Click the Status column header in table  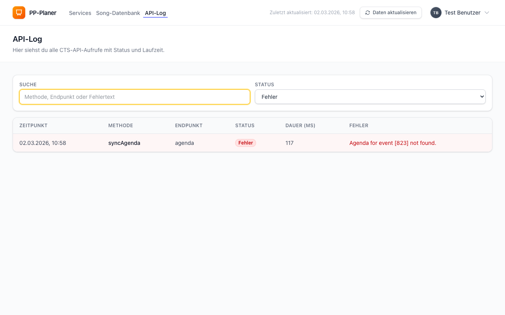tap(245, 126)
